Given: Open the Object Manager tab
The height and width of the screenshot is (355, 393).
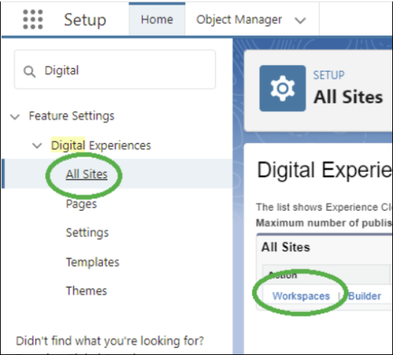Looking at the screenshot, I should click(239, 20).
